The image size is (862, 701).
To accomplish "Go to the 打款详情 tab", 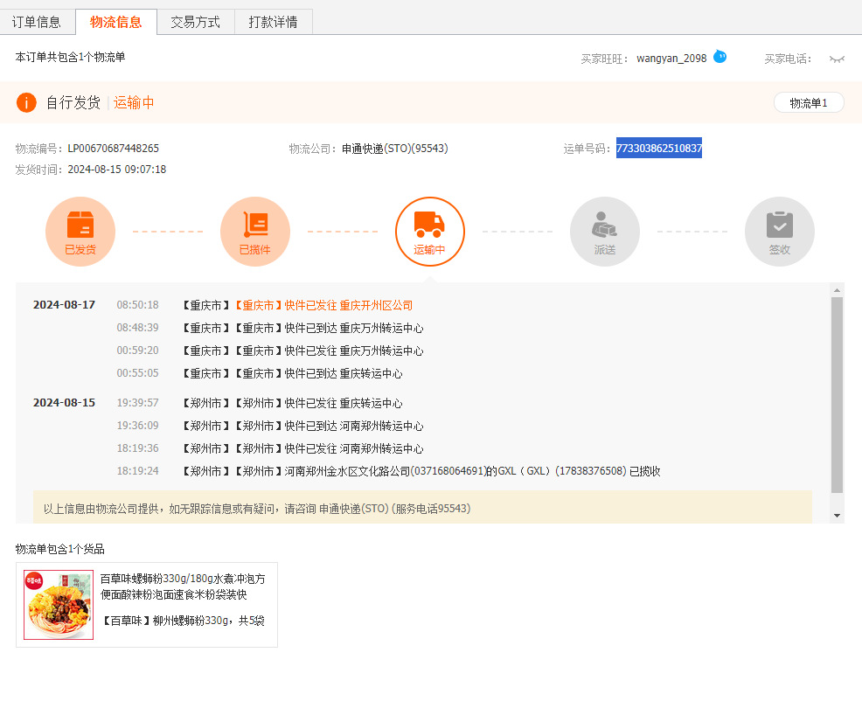I will pos(273,22).
